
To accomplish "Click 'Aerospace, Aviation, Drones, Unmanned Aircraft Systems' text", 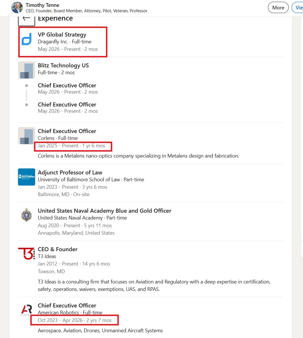I will click(x=100, y=331).
